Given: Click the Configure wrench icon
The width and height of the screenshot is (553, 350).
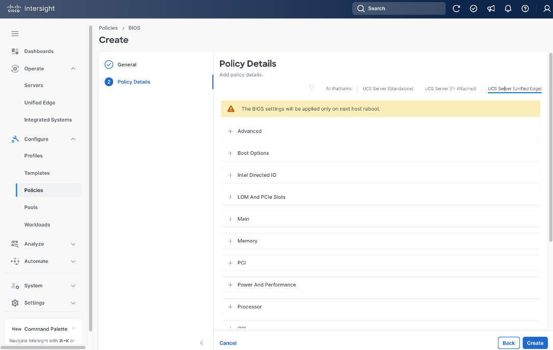Looking at the screenshot, I should point(15,139).
